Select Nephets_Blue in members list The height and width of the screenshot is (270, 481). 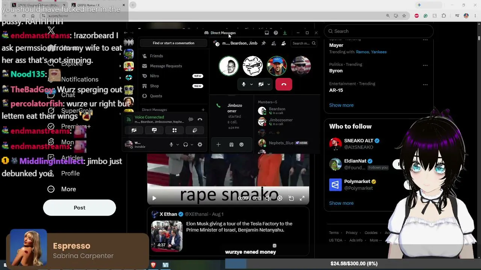281,143
